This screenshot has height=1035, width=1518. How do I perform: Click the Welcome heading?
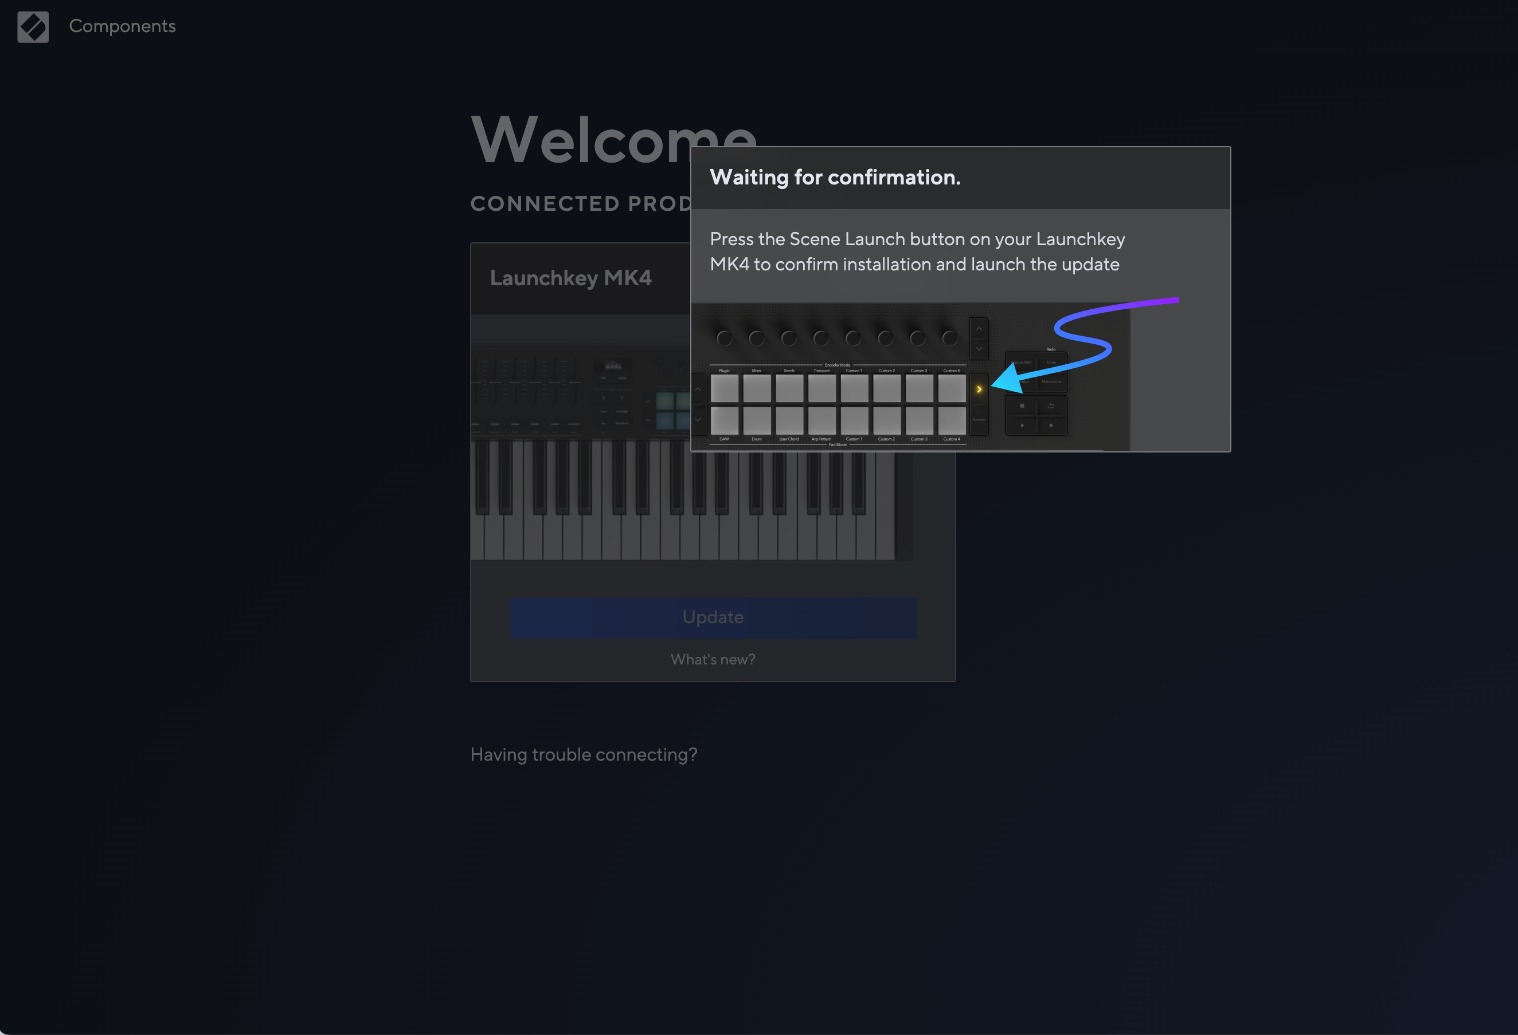[613, 140]
